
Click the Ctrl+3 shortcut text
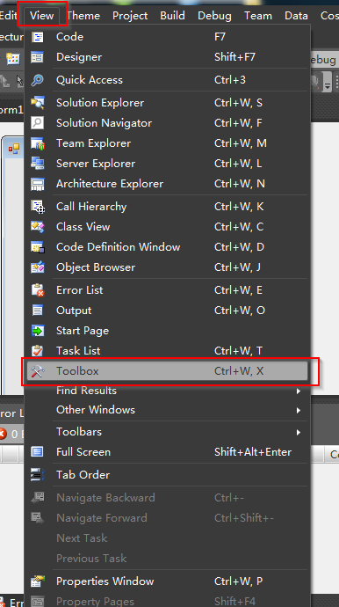(x=229, y=80)
